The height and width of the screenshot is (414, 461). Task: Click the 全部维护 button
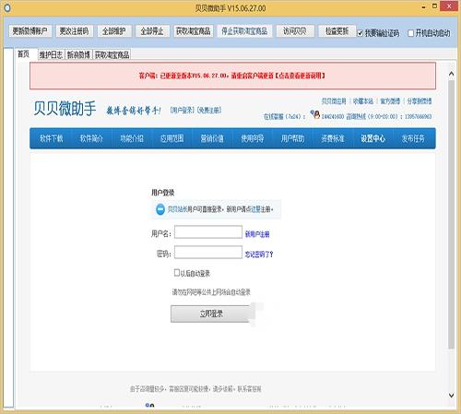click(114, 31)
